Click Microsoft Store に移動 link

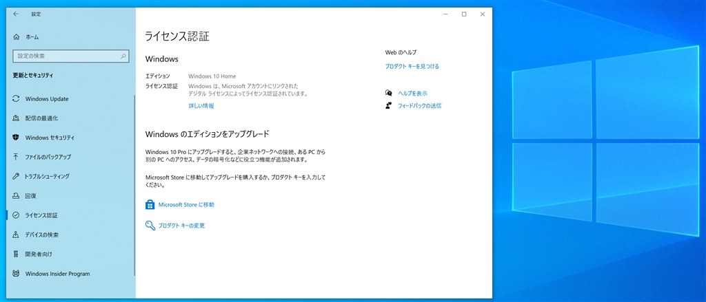pyautogui.click(x=186, y=205)
